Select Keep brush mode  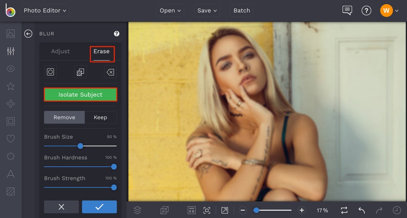pos(100,117)
